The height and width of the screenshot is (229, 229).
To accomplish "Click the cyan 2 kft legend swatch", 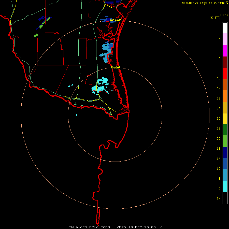I will (x=225, y=187).
